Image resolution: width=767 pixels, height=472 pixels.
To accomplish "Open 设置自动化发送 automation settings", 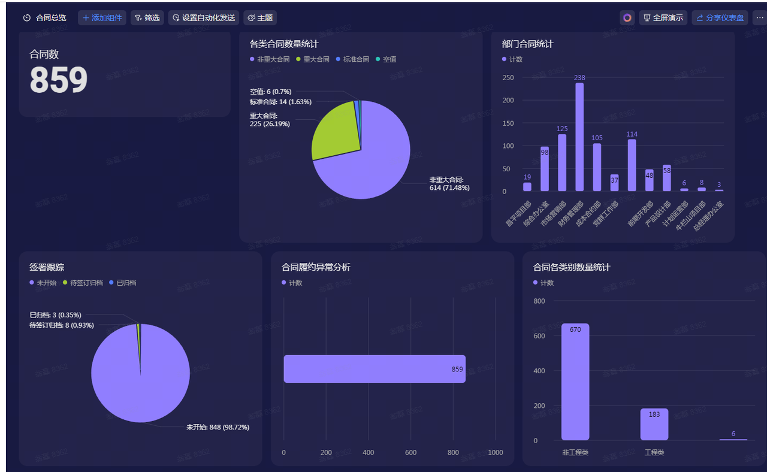I will pos(203,18).
